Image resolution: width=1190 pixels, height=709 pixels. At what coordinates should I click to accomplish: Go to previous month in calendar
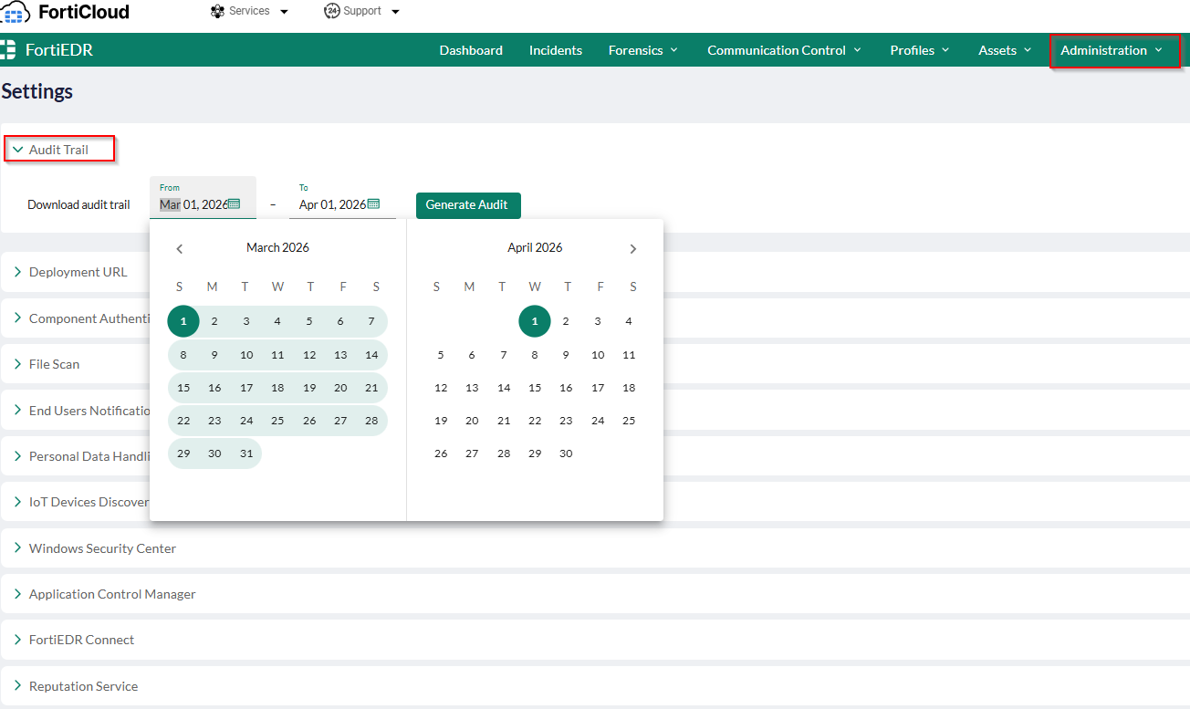point(180,249)
